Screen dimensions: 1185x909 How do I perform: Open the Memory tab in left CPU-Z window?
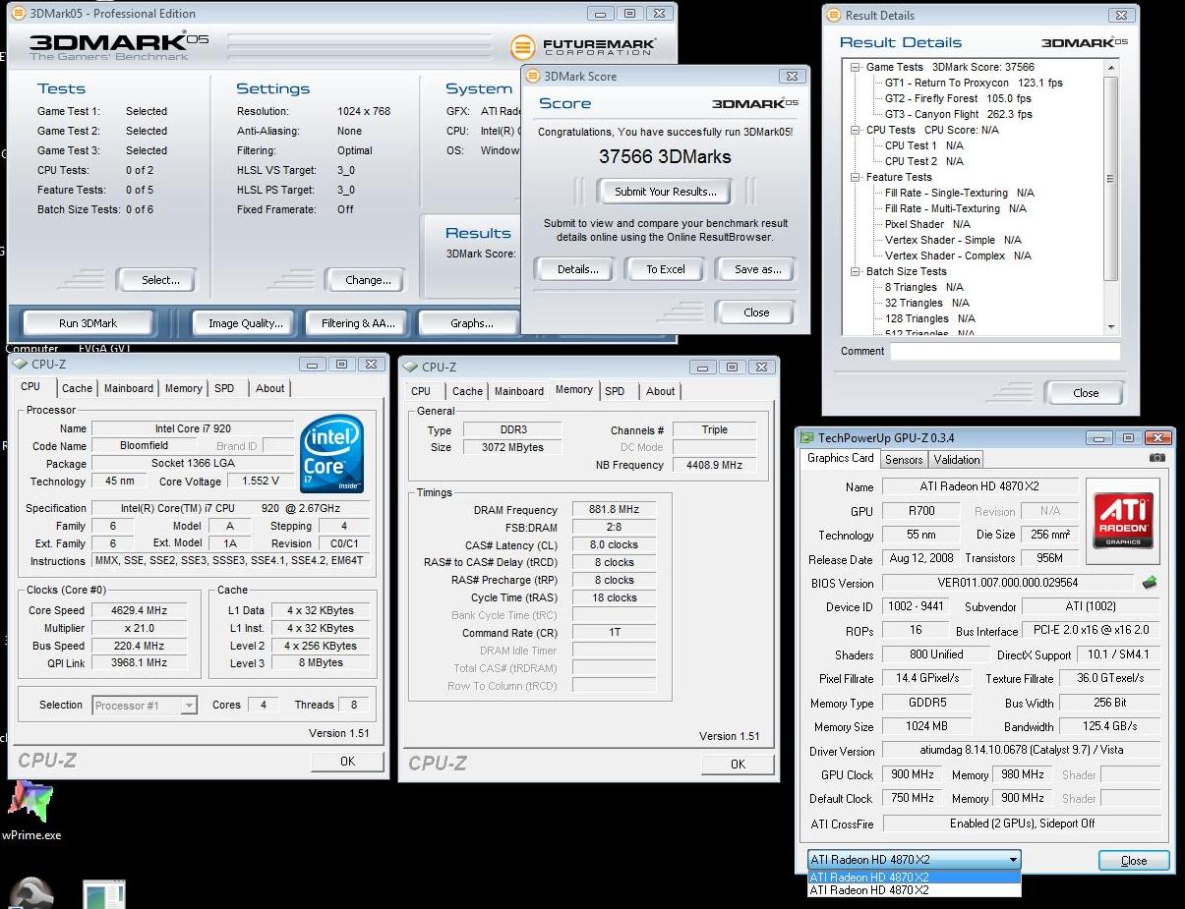tap(184, 388)
